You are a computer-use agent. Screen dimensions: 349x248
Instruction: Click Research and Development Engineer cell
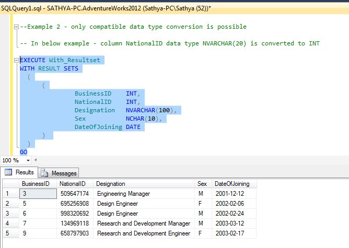pos(144,233)
